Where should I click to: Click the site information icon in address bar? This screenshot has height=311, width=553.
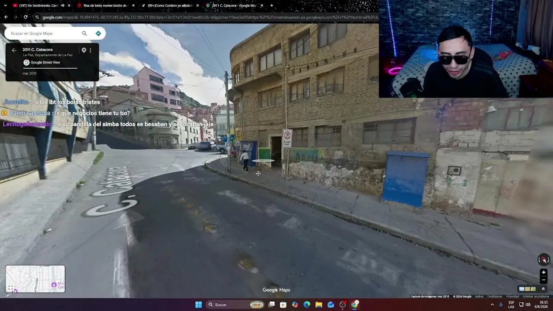coord(37,17)
